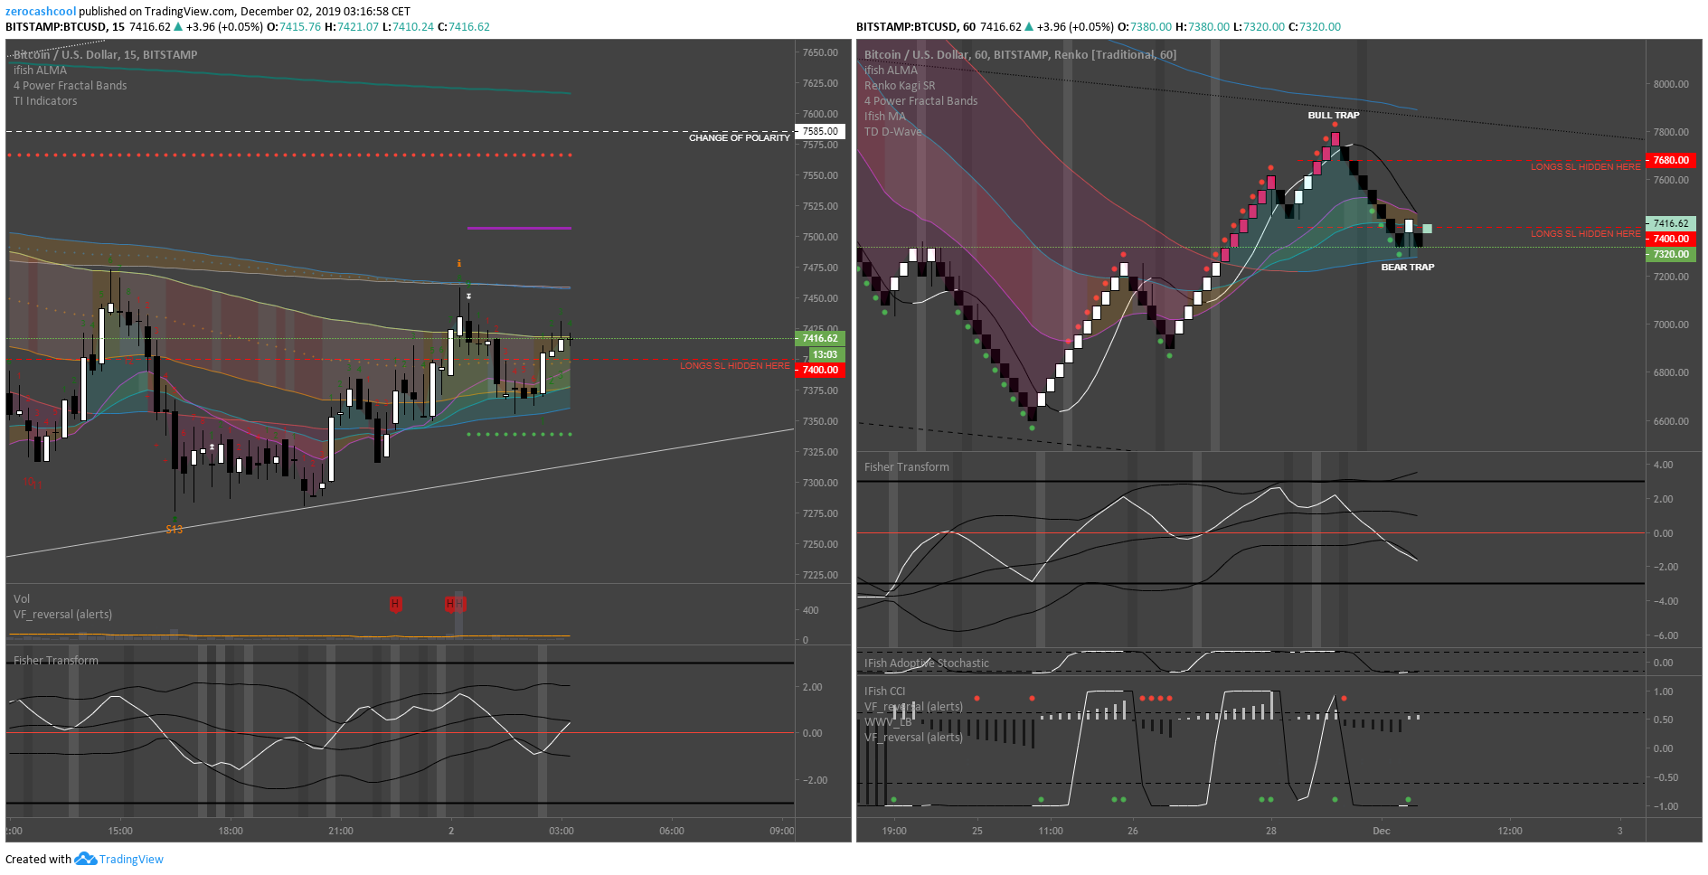Select the Vol indicator label
1708x875 pixels.
[22, 599]
